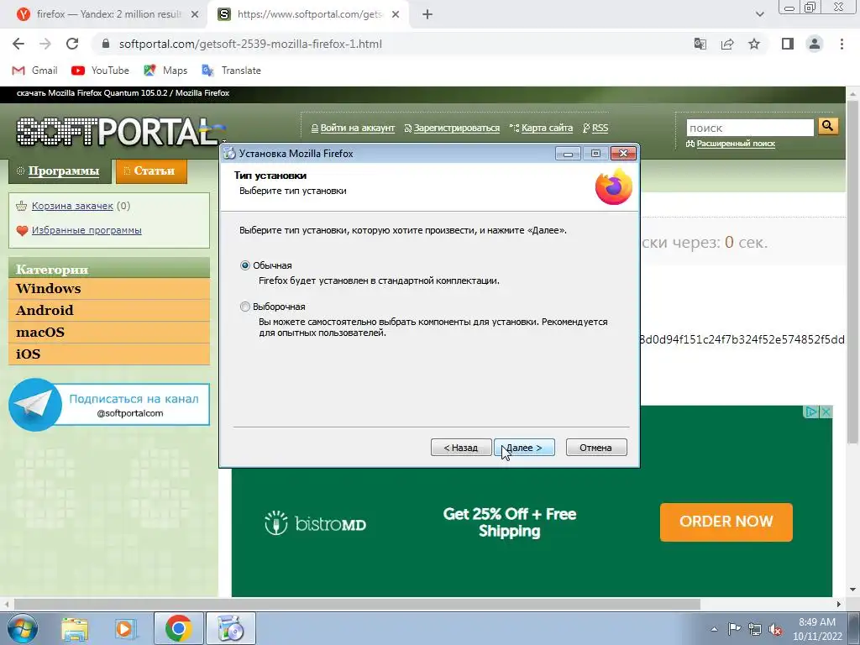Click the Назад button in installer

tap(461, 448)
